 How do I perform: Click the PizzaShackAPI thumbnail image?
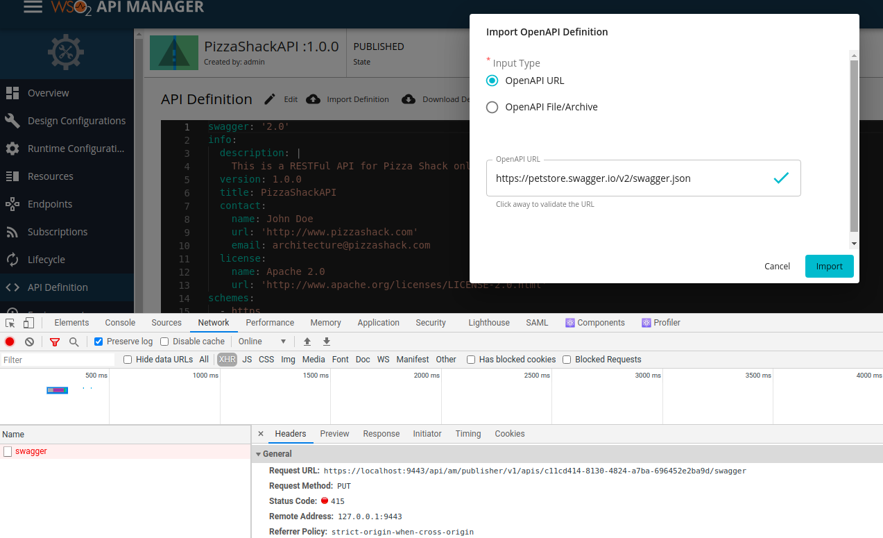[x=173, y=53]
